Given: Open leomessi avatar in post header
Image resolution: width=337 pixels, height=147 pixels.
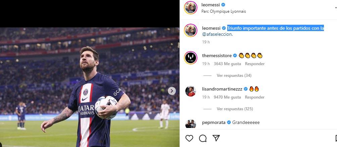Looking at the screenshot, I should coord(190,8).
